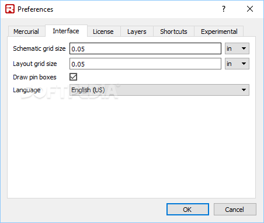The width and height of the screenshot is (264, 223).
Task: Open the Layout grid size unit dropdown
Action: [237, 64]
